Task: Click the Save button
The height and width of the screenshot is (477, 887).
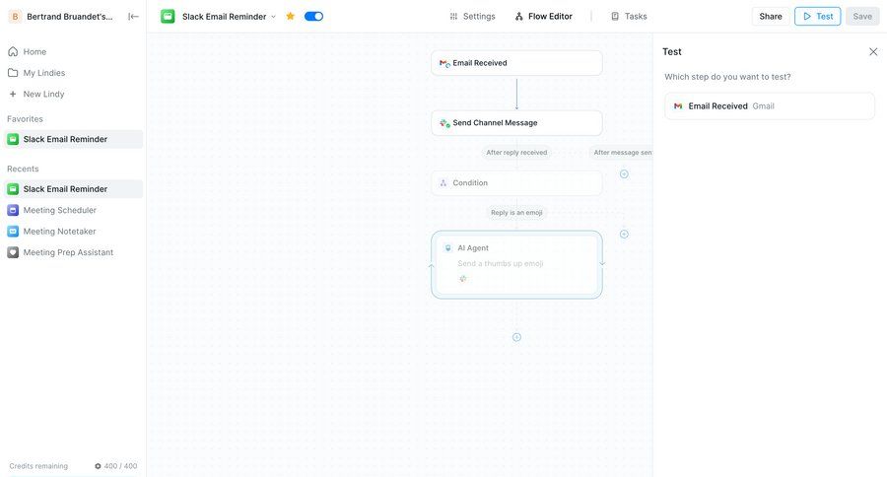Action: click(862, 17)
